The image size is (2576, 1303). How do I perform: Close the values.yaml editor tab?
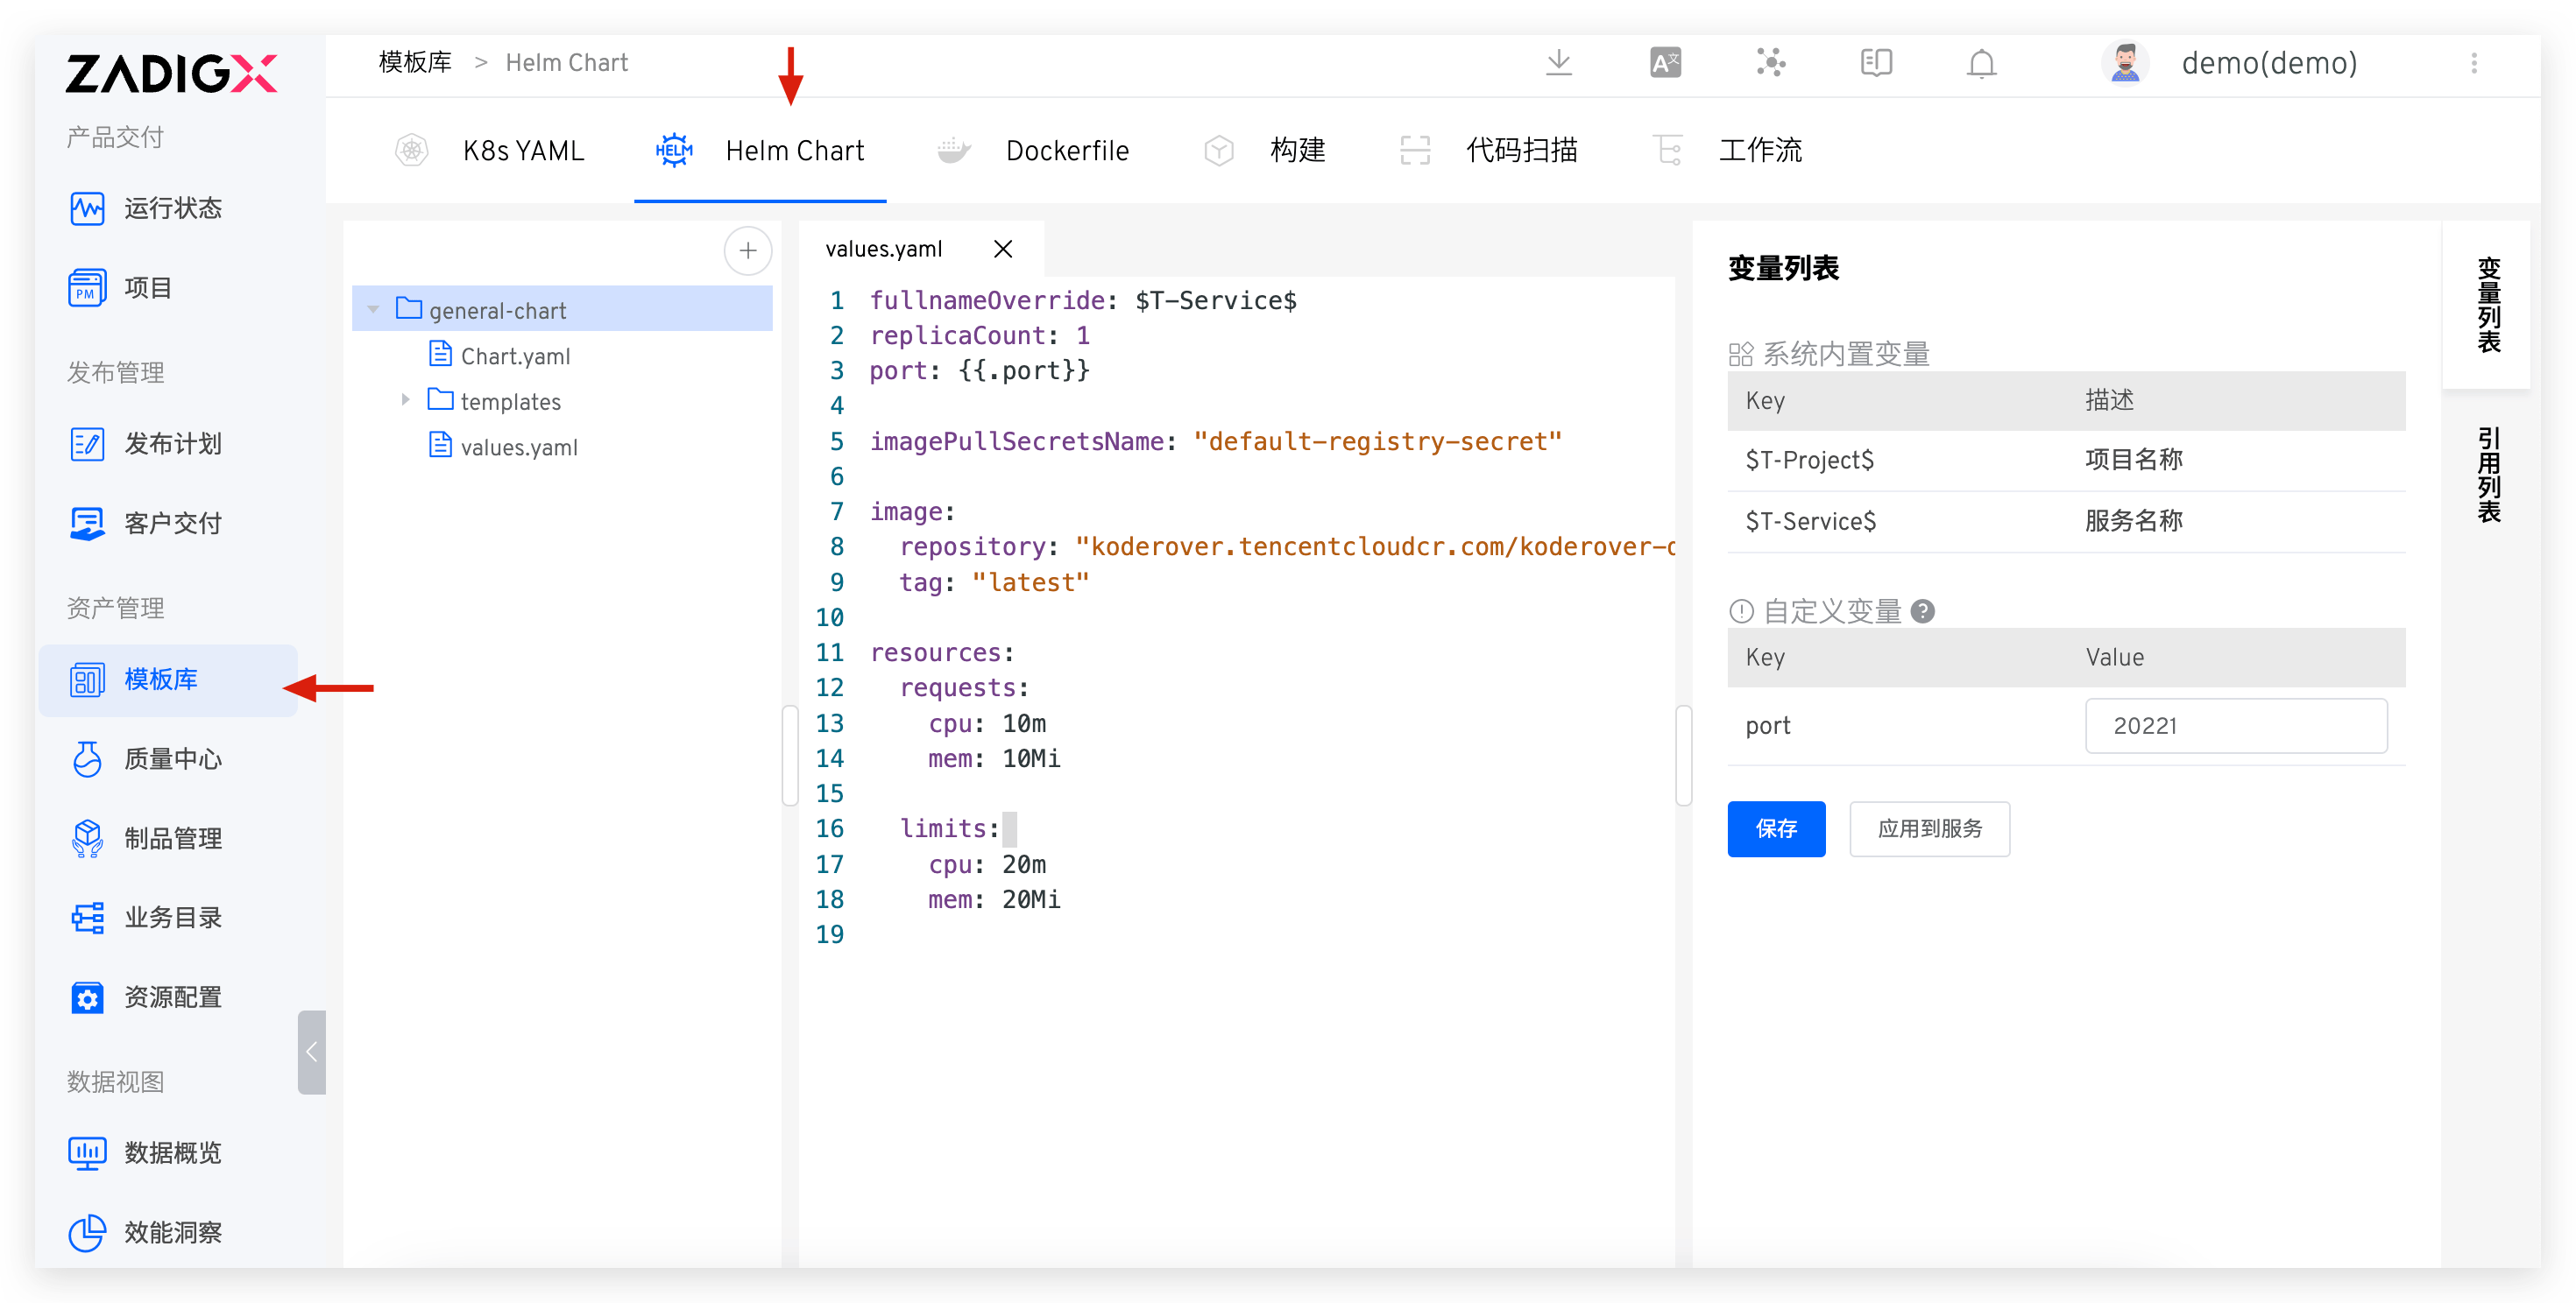coord(1003,249)
